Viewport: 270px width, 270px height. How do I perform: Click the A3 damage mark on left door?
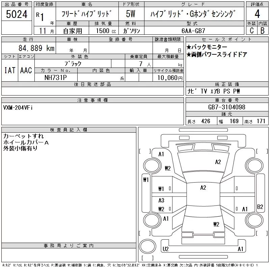[161, 200]
